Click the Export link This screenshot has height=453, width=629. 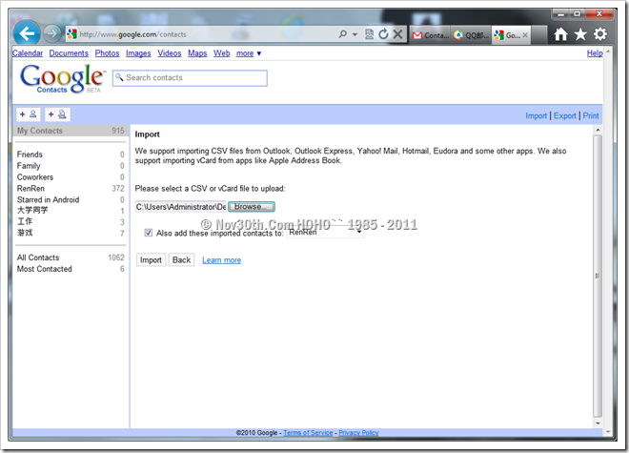[x=565, y=115]
